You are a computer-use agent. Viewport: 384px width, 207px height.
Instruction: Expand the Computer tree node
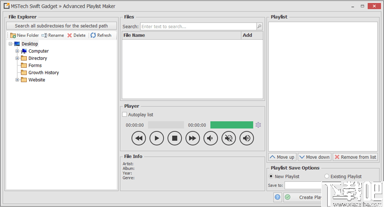[17, 51]
